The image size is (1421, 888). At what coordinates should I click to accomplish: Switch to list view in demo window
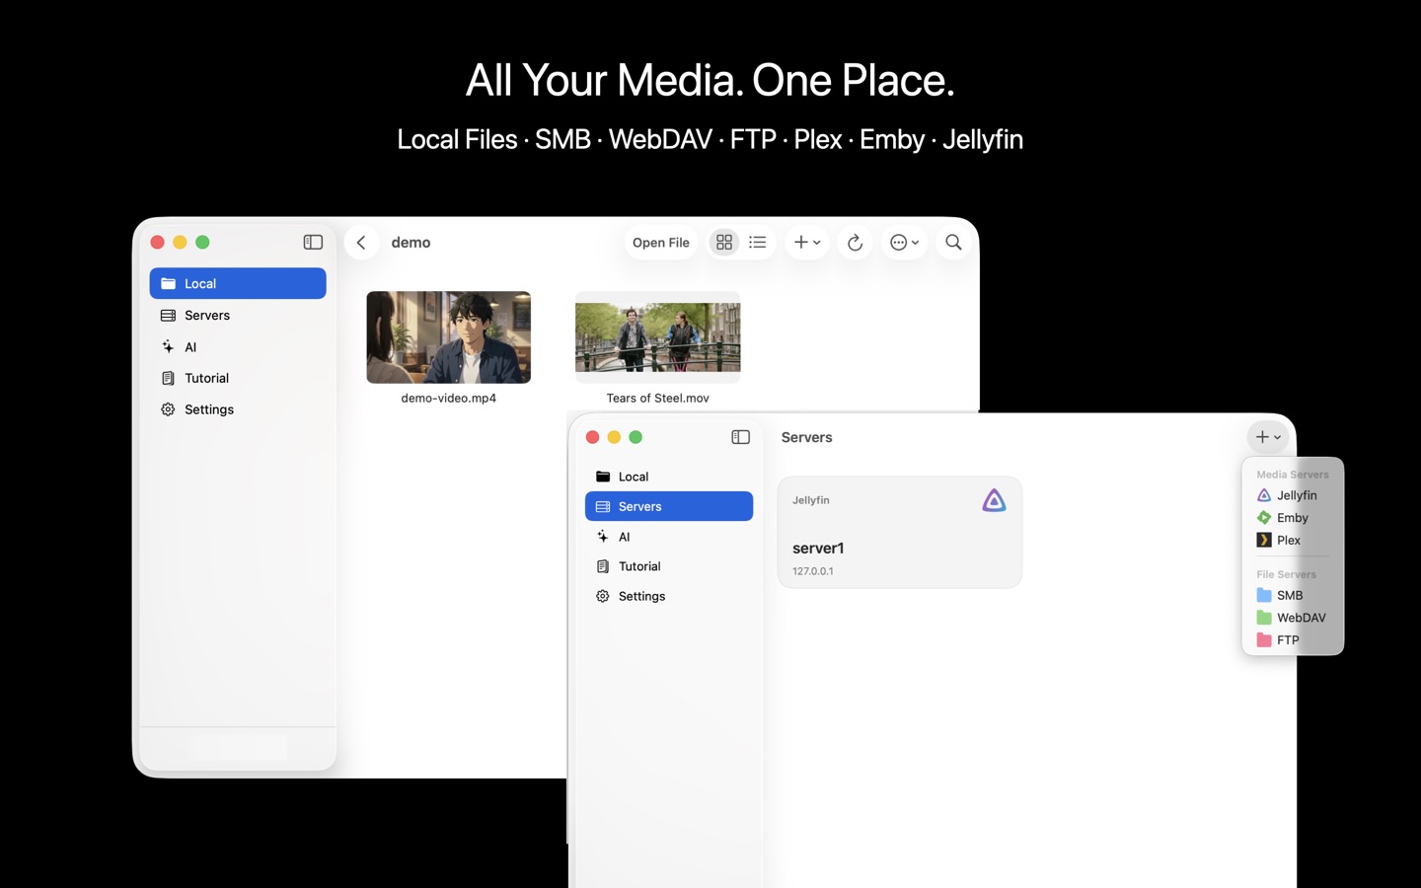758,243
